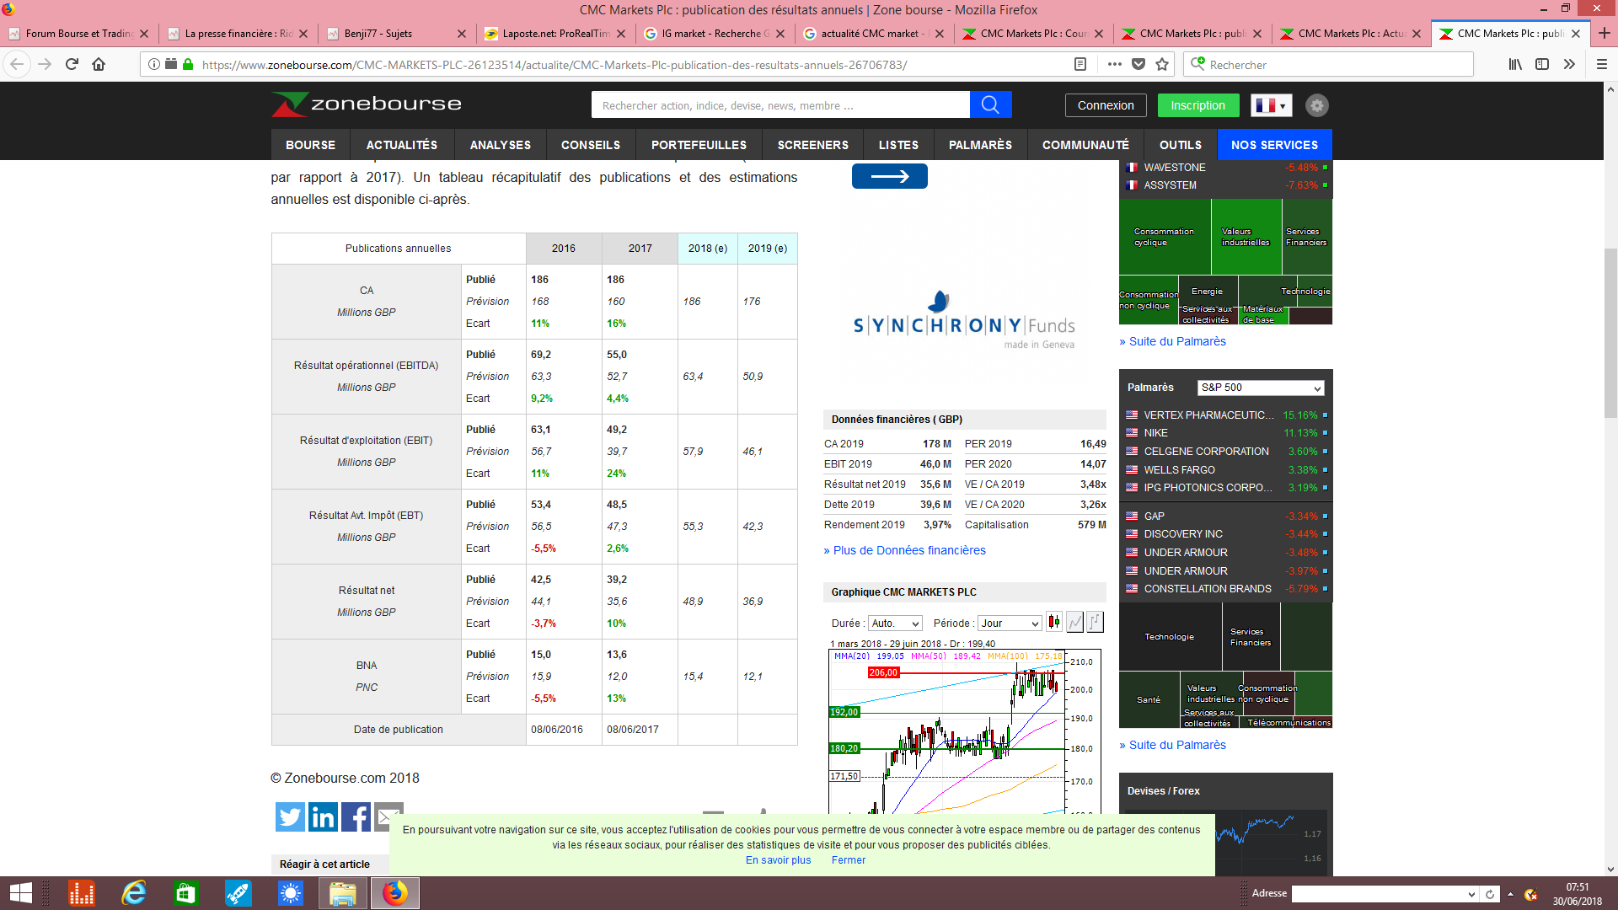The height and width of the screenshot is (910, 1618).
Task: Click the blue arrow banner button
Action: (889, 176)
